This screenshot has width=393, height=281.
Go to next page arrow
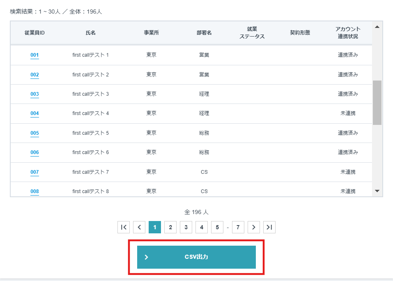(254, 227)
